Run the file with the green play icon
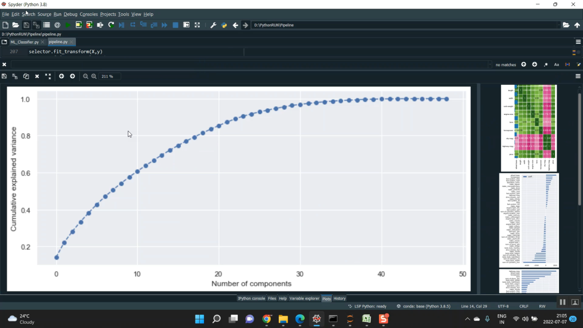Viewport: 583px width, 328px height. pyautogui.click(x=68, y=25)
